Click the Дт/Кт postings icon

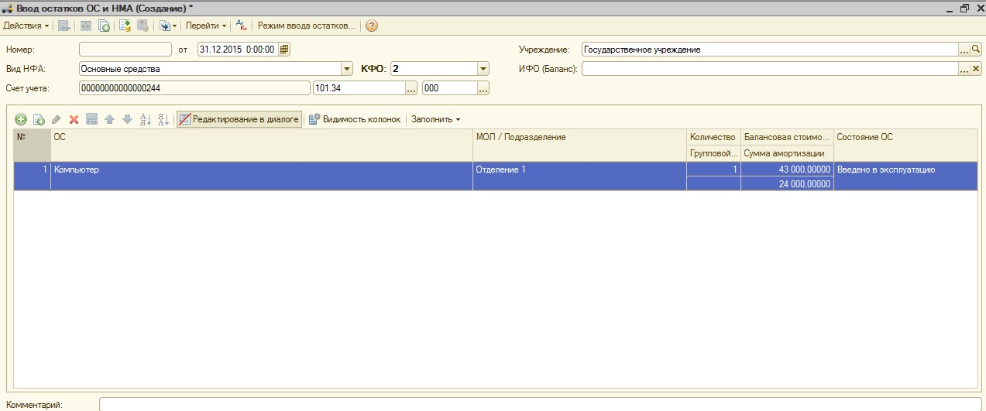tap(241, 26)
